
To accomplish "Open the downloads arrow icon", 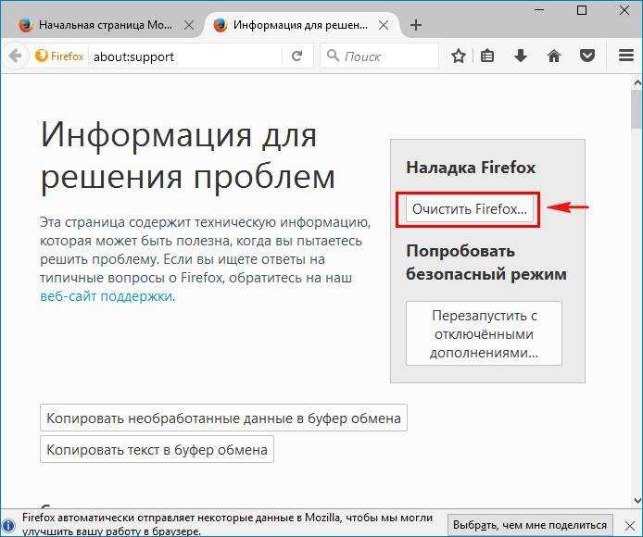I will point(521,56).
